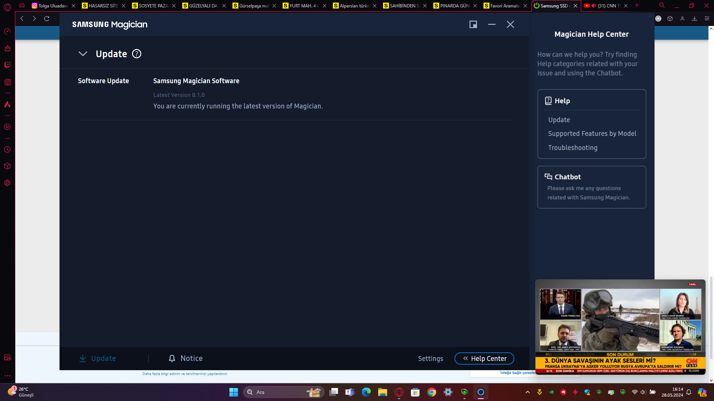Image resolution: width=714 pixels, height=401 pixels.
Task: Reload the current browser page
Action: (47, 19)
